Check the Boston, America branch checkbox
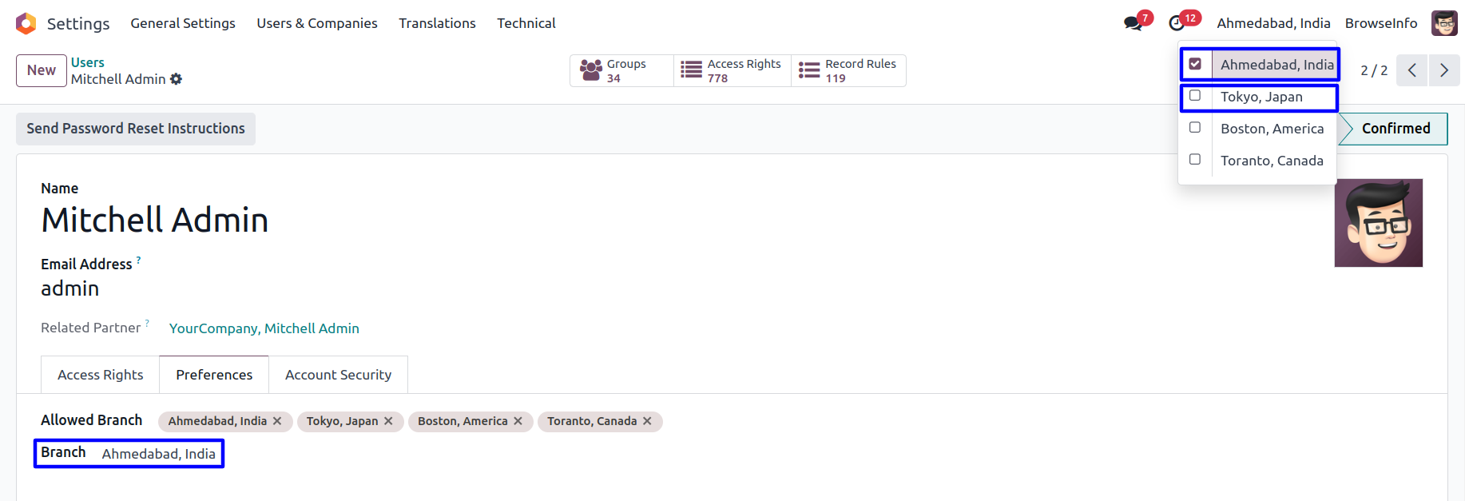The image size is (1465, 501). tap(1195, 128)
